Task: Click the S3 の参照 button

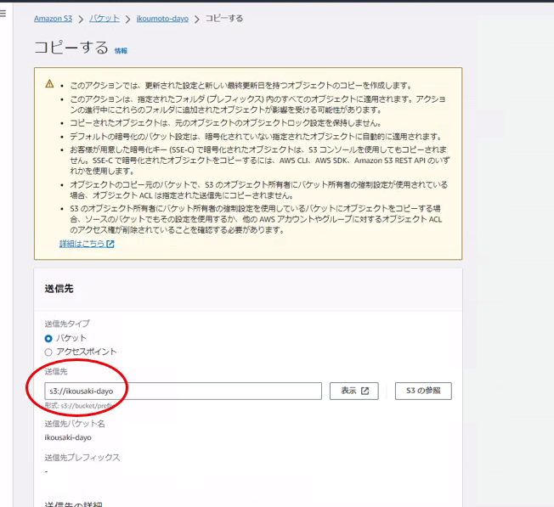Action: point(423,391)
